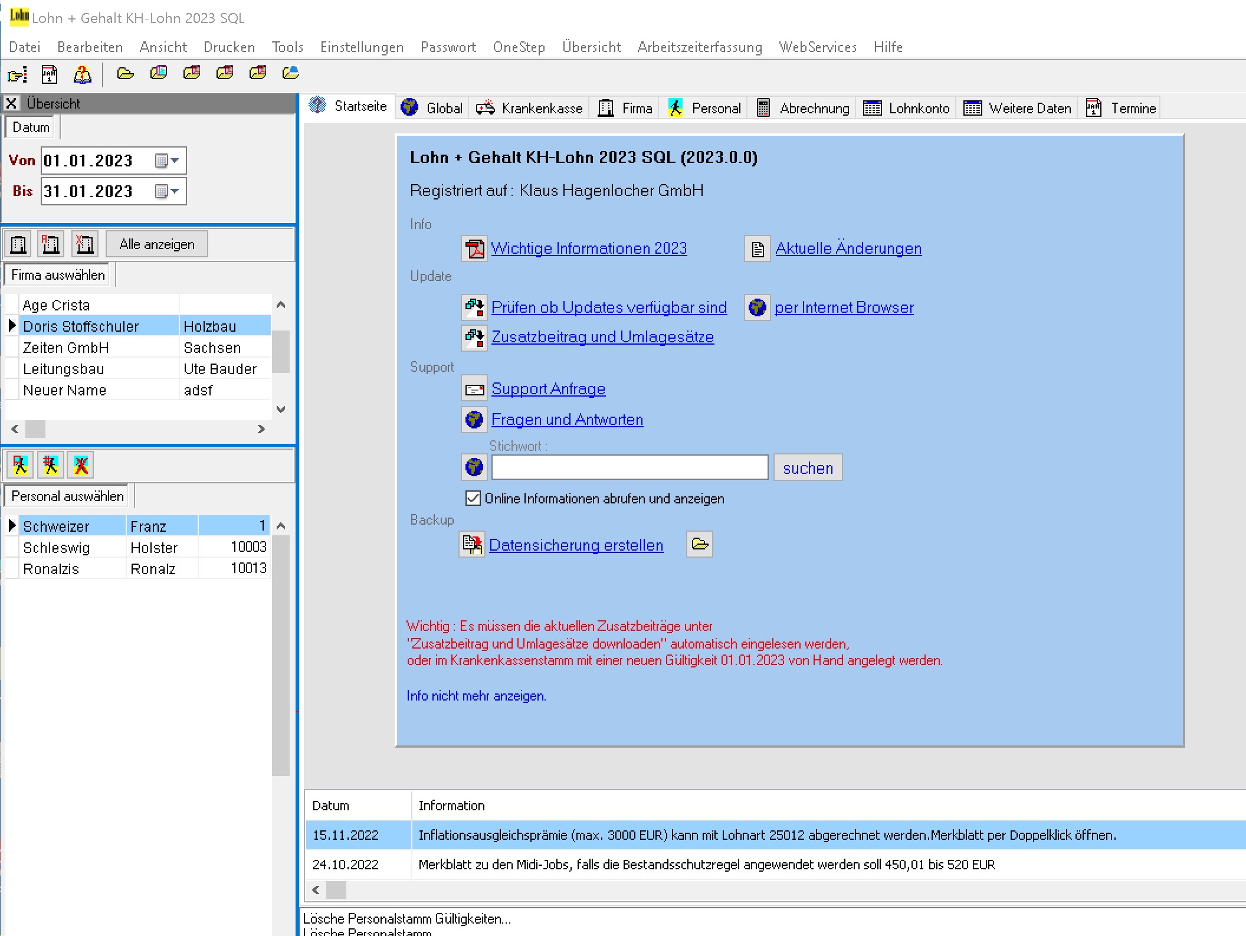Viewport: 1246px width, 936px height.
Task: Click scroll left arrow under Information table
Action: pyautogui.click(x=316, y=889)
